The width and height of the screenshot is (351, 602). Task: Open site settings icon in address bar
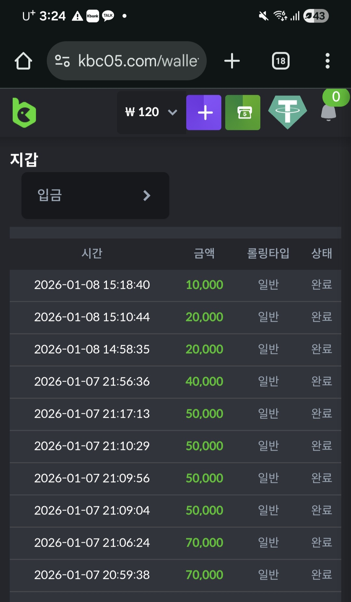(62, 61)
